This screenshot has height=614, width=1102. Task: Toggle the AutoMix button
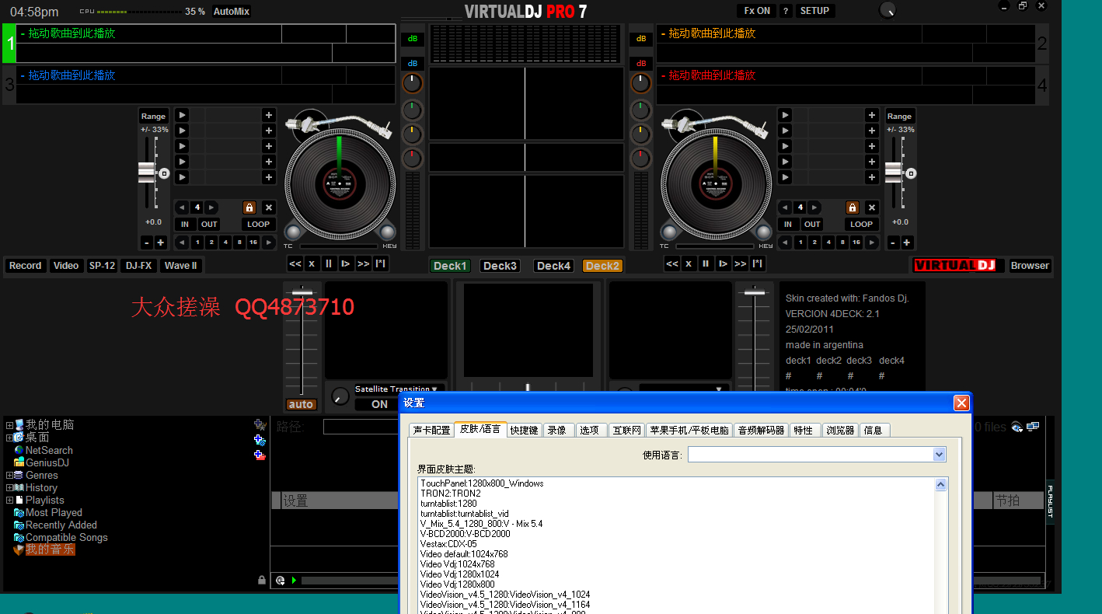[232, 12]
